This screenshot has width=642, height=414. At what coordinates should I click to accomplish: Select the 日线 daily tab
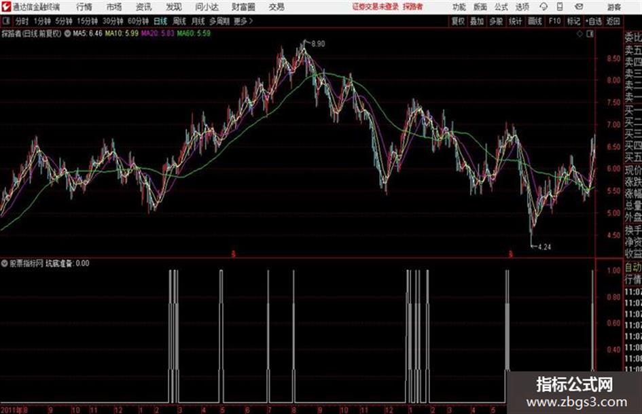(160, 21)
